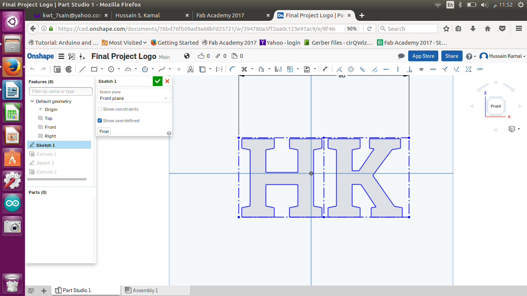The height and width of the screenshot is (296, 527).
Task: Apply the Perpendicular constraint
Action: point(410,69)
